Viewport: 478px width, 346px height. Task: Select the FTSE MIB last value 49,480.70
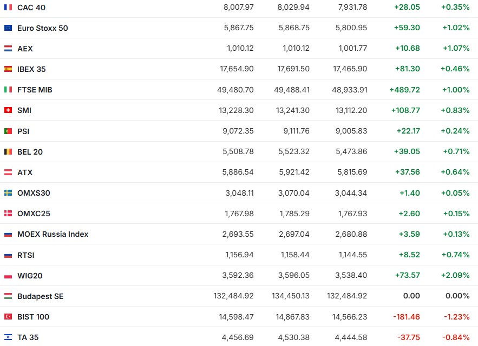pos(235,90)
